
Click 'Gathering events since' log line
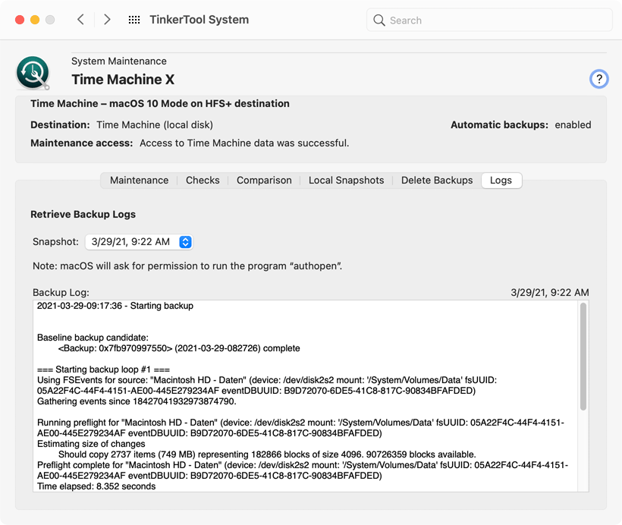(x=137, y=401)
